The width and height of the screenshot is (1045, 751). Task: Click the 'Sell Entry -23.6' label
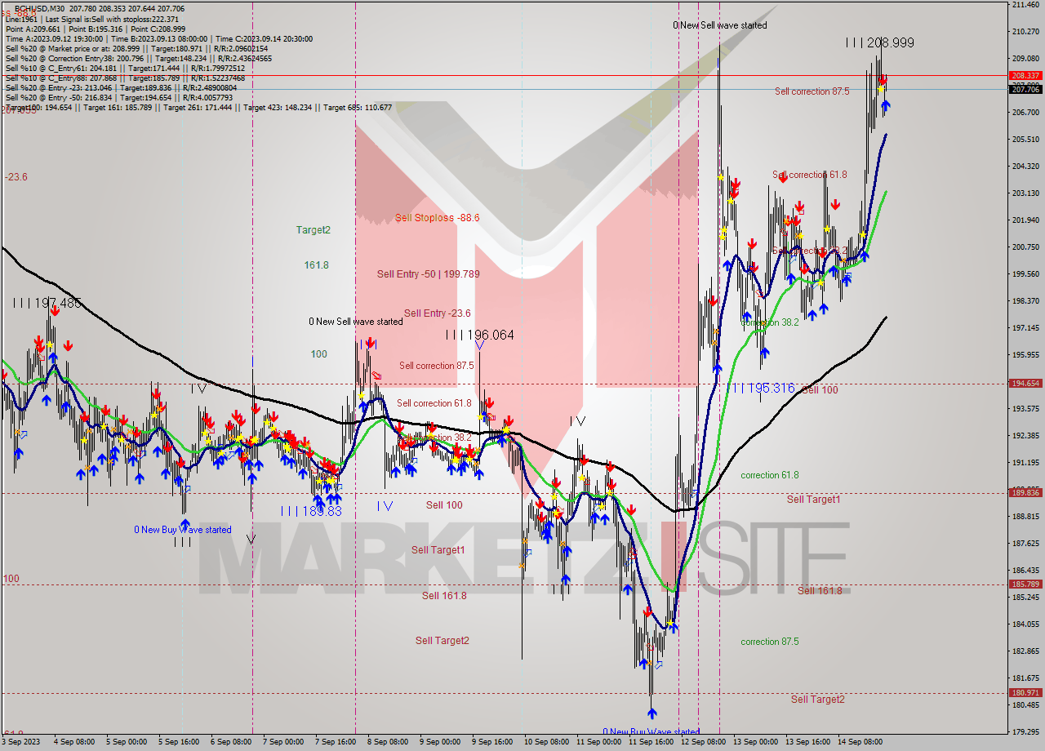(x=437, y=313)
